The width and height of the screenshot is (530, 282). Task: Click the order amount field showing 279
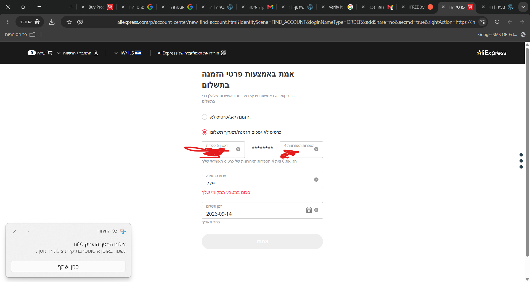[x=262, y=180]
